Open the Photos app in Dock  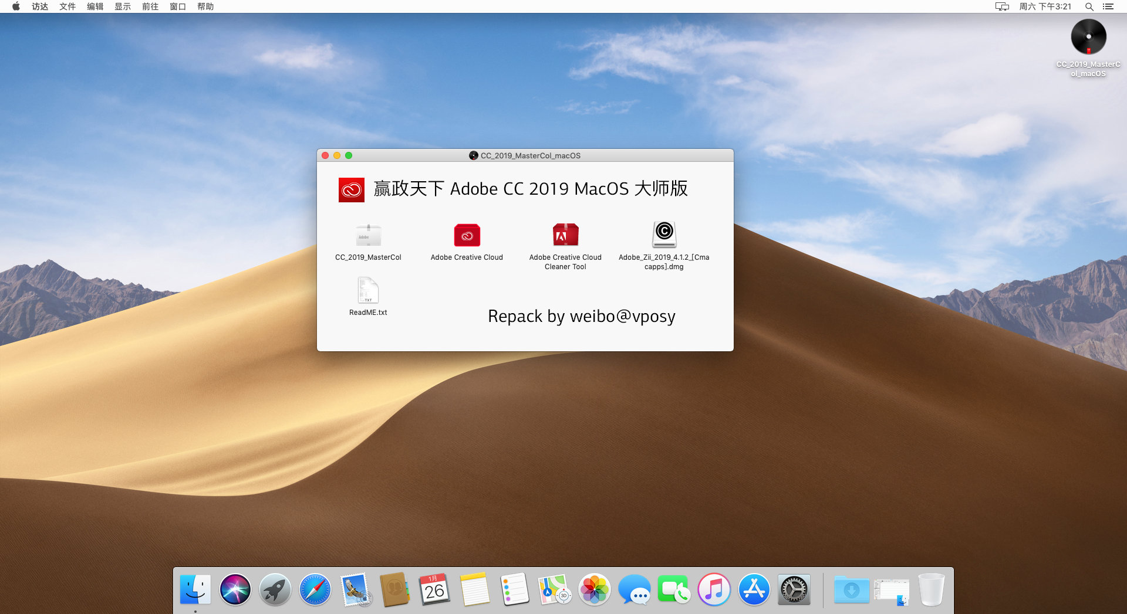tap(594, 589)
